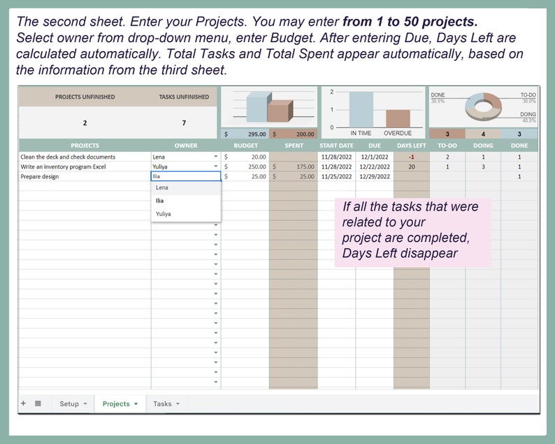Click the DAYS LEFT column header

point(411,145)
